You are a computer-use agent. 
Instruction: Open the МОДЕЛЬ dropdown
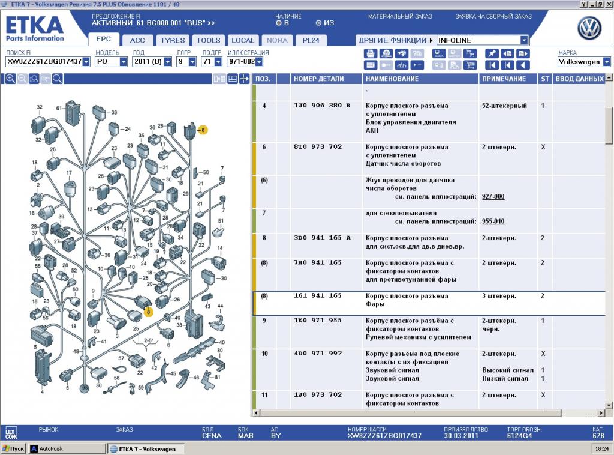pos(124,62)
